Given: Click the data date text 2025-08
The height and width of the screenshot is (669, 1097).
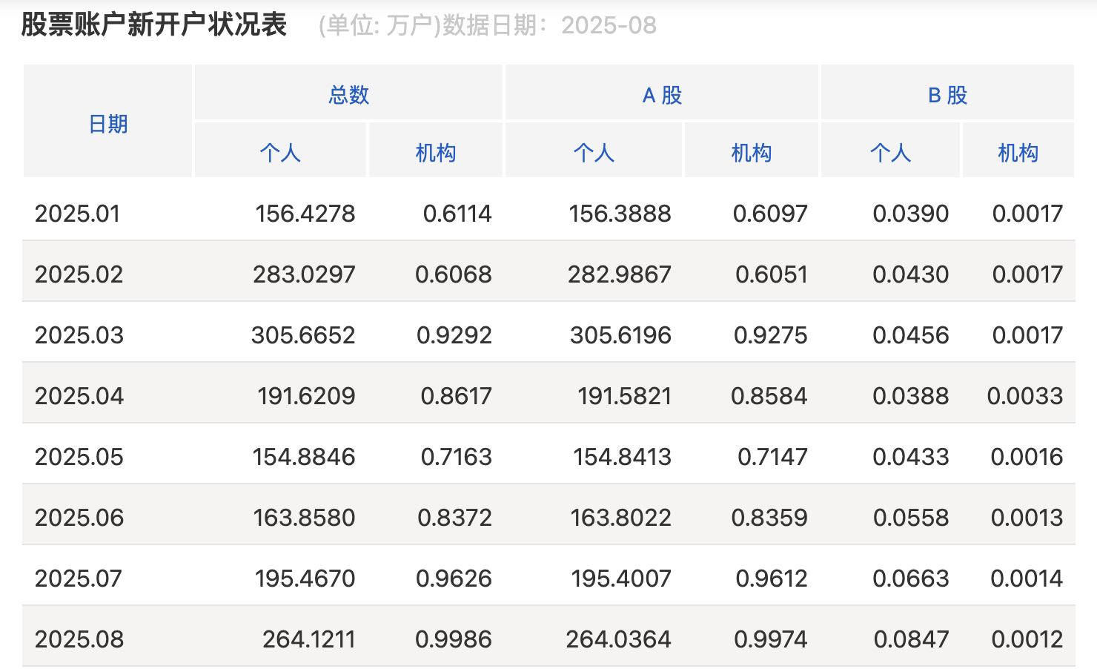Looking at the screenshot, I should tap(609, 25).
